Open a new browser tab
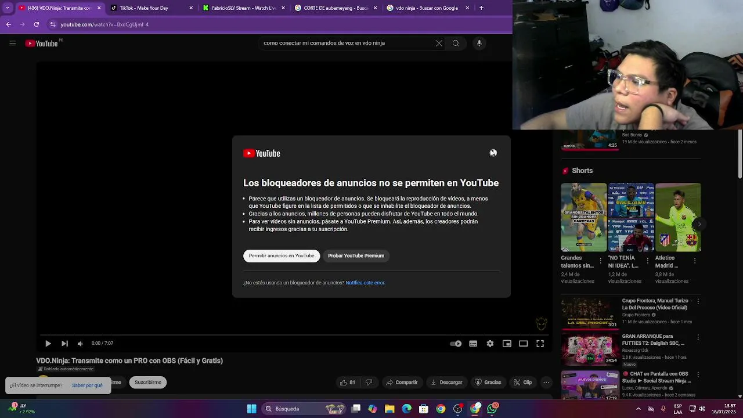This screenshot has width=743, height=418. pyautogui.click(x=481, y=8)
